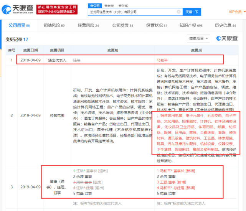The height and width of the screenshot is (211, 246).
Task: Click the 法定代表人 cell in row 1
Action: (57, 60)
